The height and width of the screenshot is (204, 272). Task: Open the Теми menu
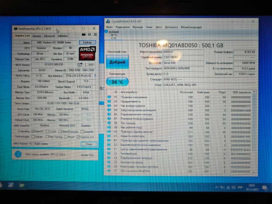[149, 27]
